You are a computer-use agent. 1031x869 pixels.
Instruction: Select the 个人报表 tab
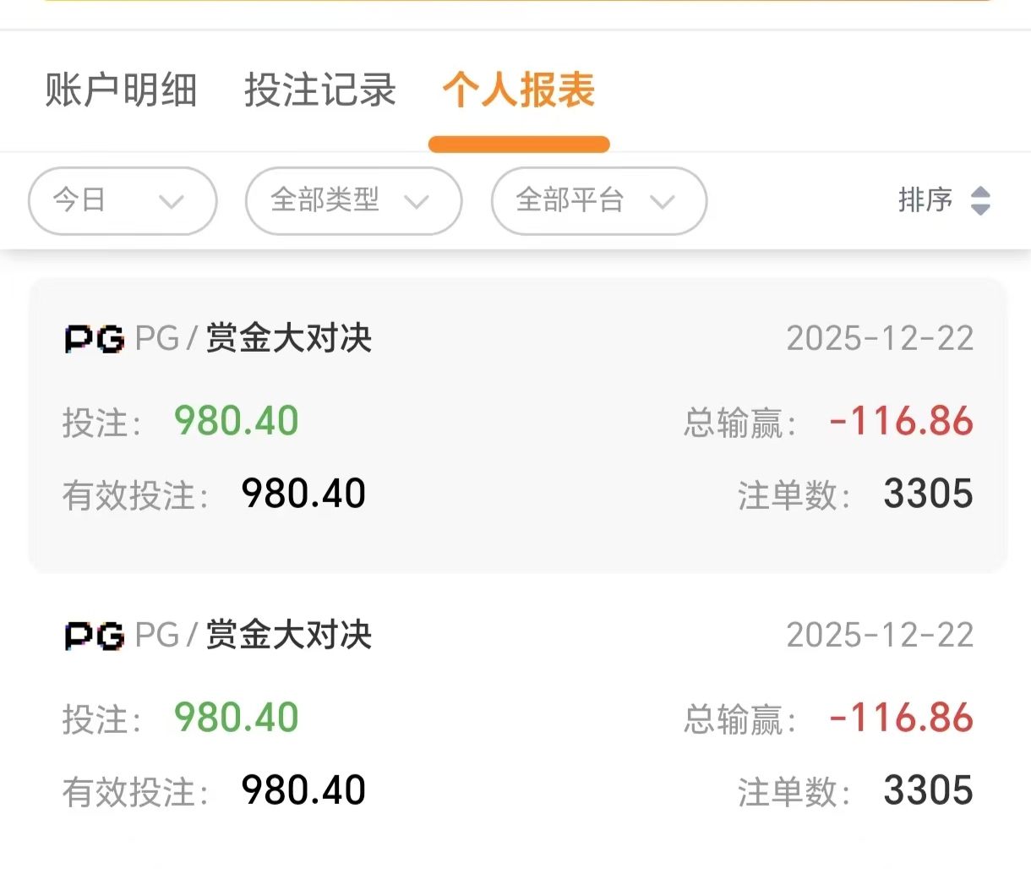click(x=519, y=90)
